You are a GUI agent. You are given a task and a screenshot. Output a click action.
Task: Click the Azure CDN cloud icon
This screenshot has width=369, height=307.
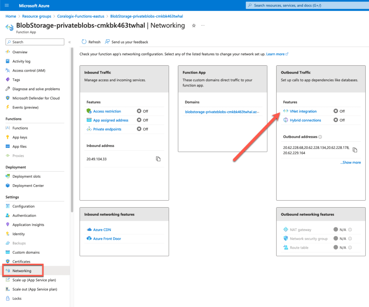click(89, 230)
